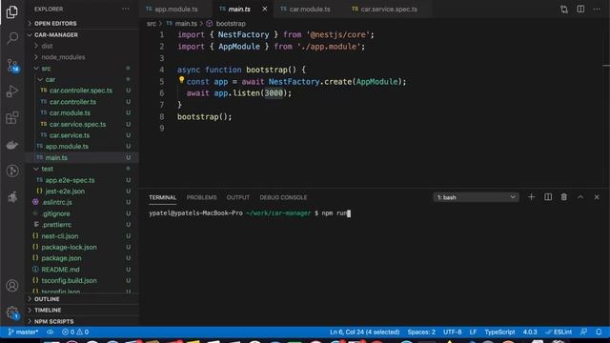610x343 pixels.
Task: Open nest-cli.json in explorer
Action: tap(82, 236)
